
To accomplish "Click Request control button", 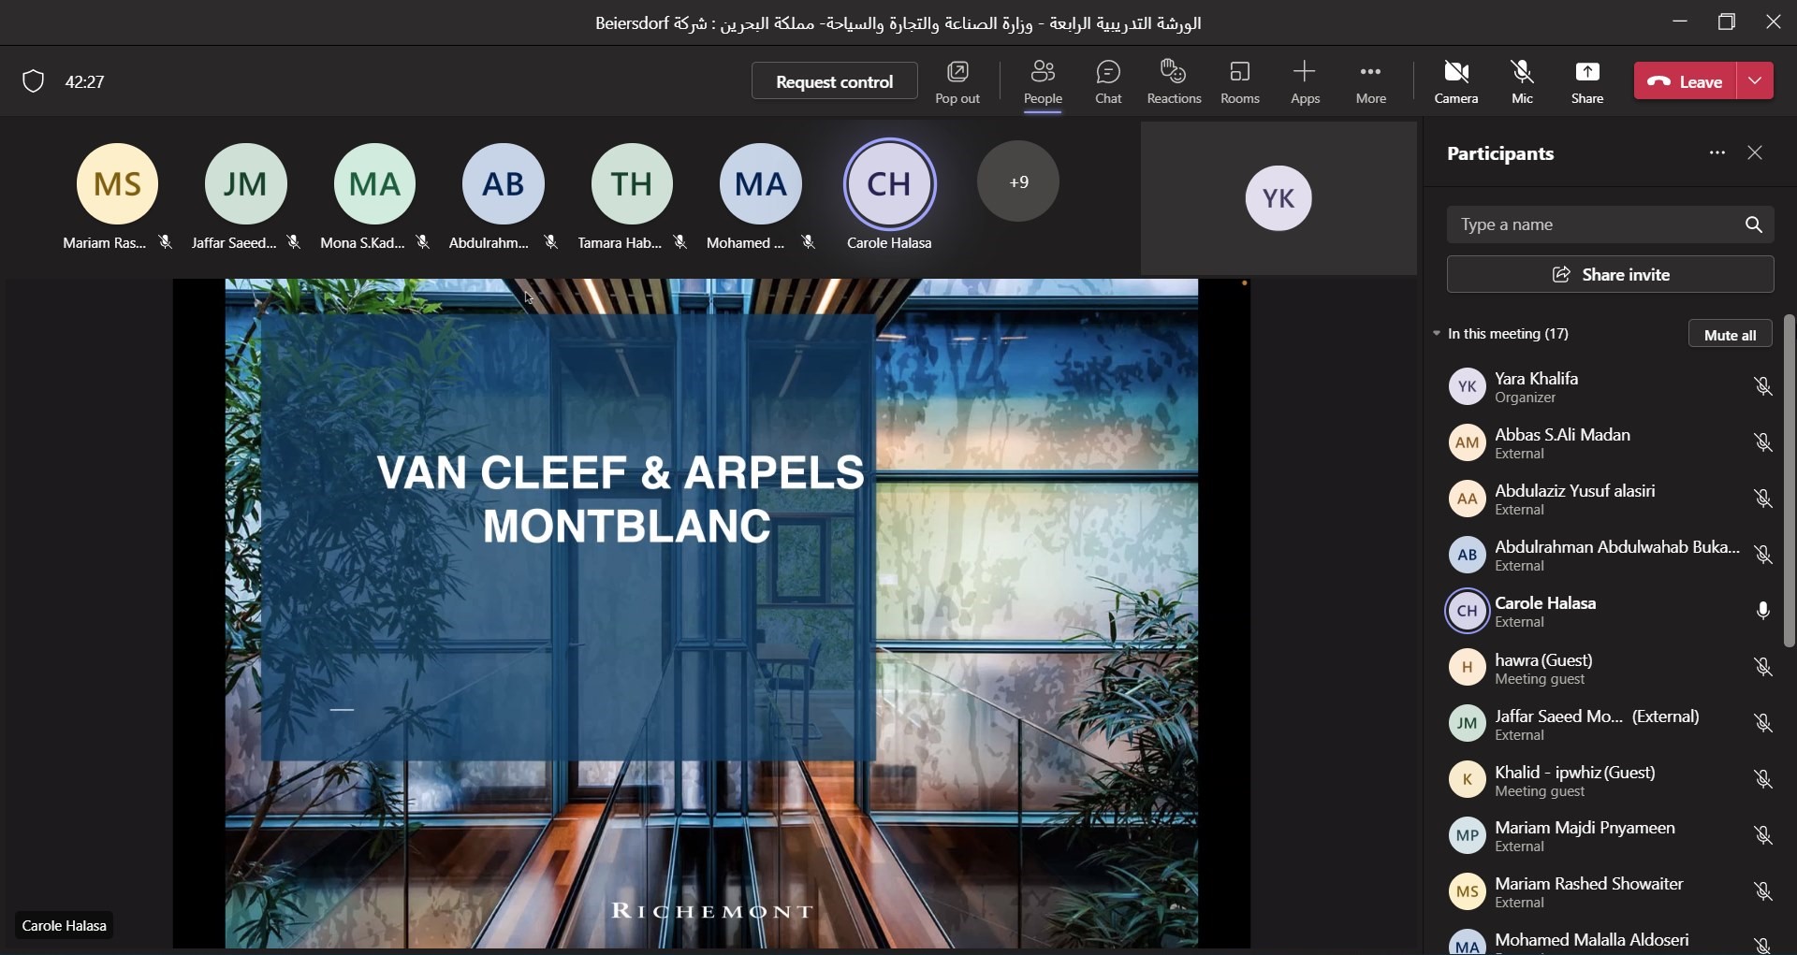I will (835, 81).
